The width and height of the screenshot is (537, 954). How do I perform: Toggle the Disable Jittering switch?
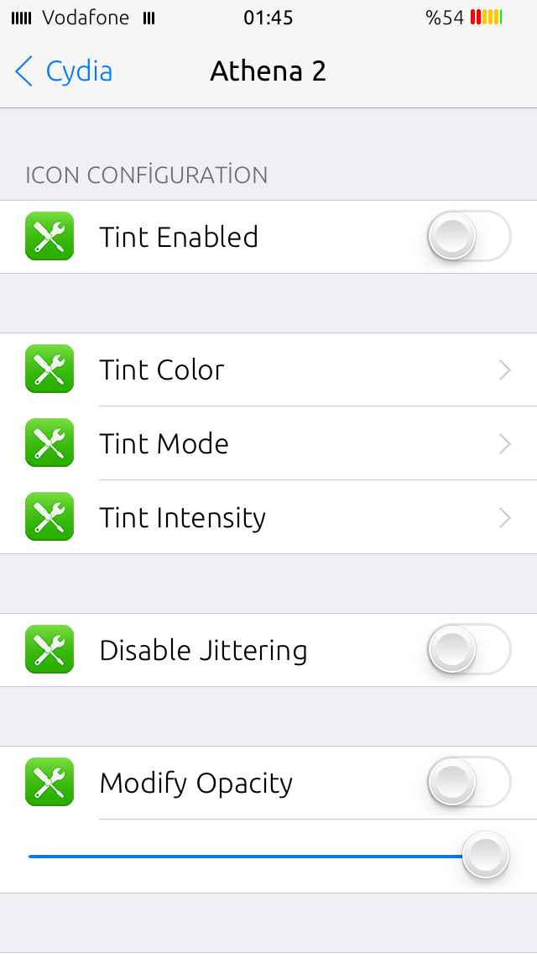470,649
